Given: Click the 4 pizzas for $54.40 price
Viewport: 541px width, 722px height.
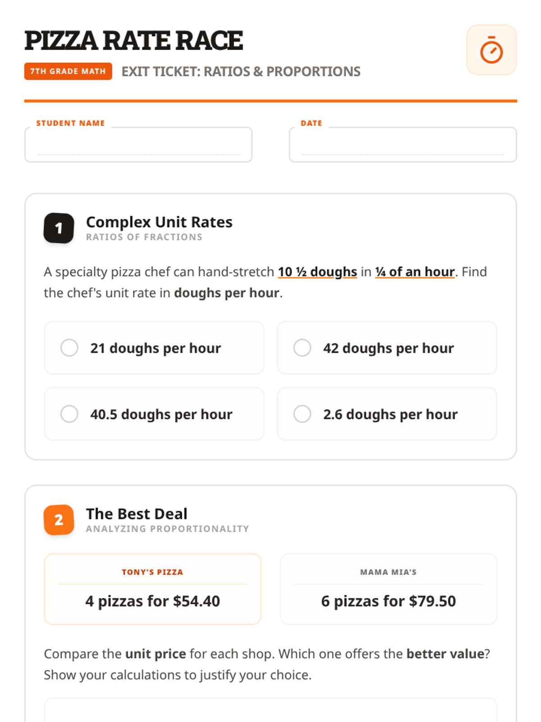Looking at the screenshot, I should click(x=152, y=601).
